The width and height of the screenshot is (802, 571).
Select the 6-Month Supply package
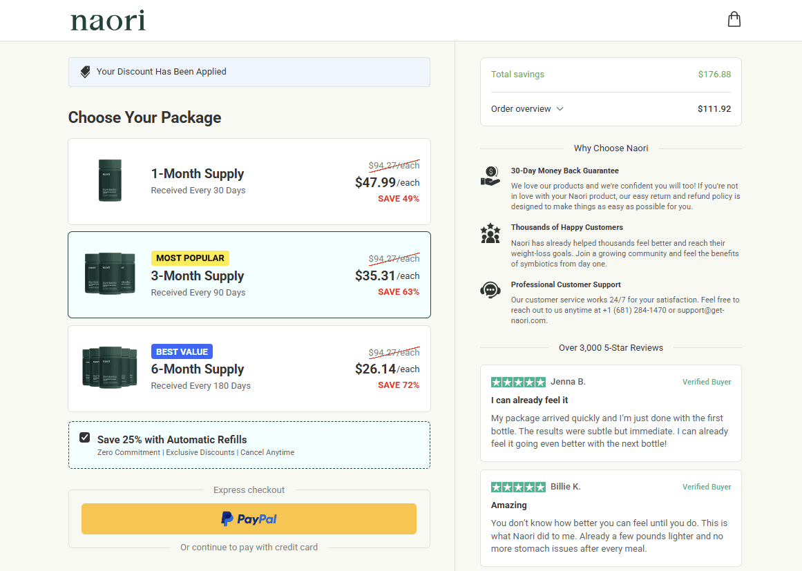point(249,369)
